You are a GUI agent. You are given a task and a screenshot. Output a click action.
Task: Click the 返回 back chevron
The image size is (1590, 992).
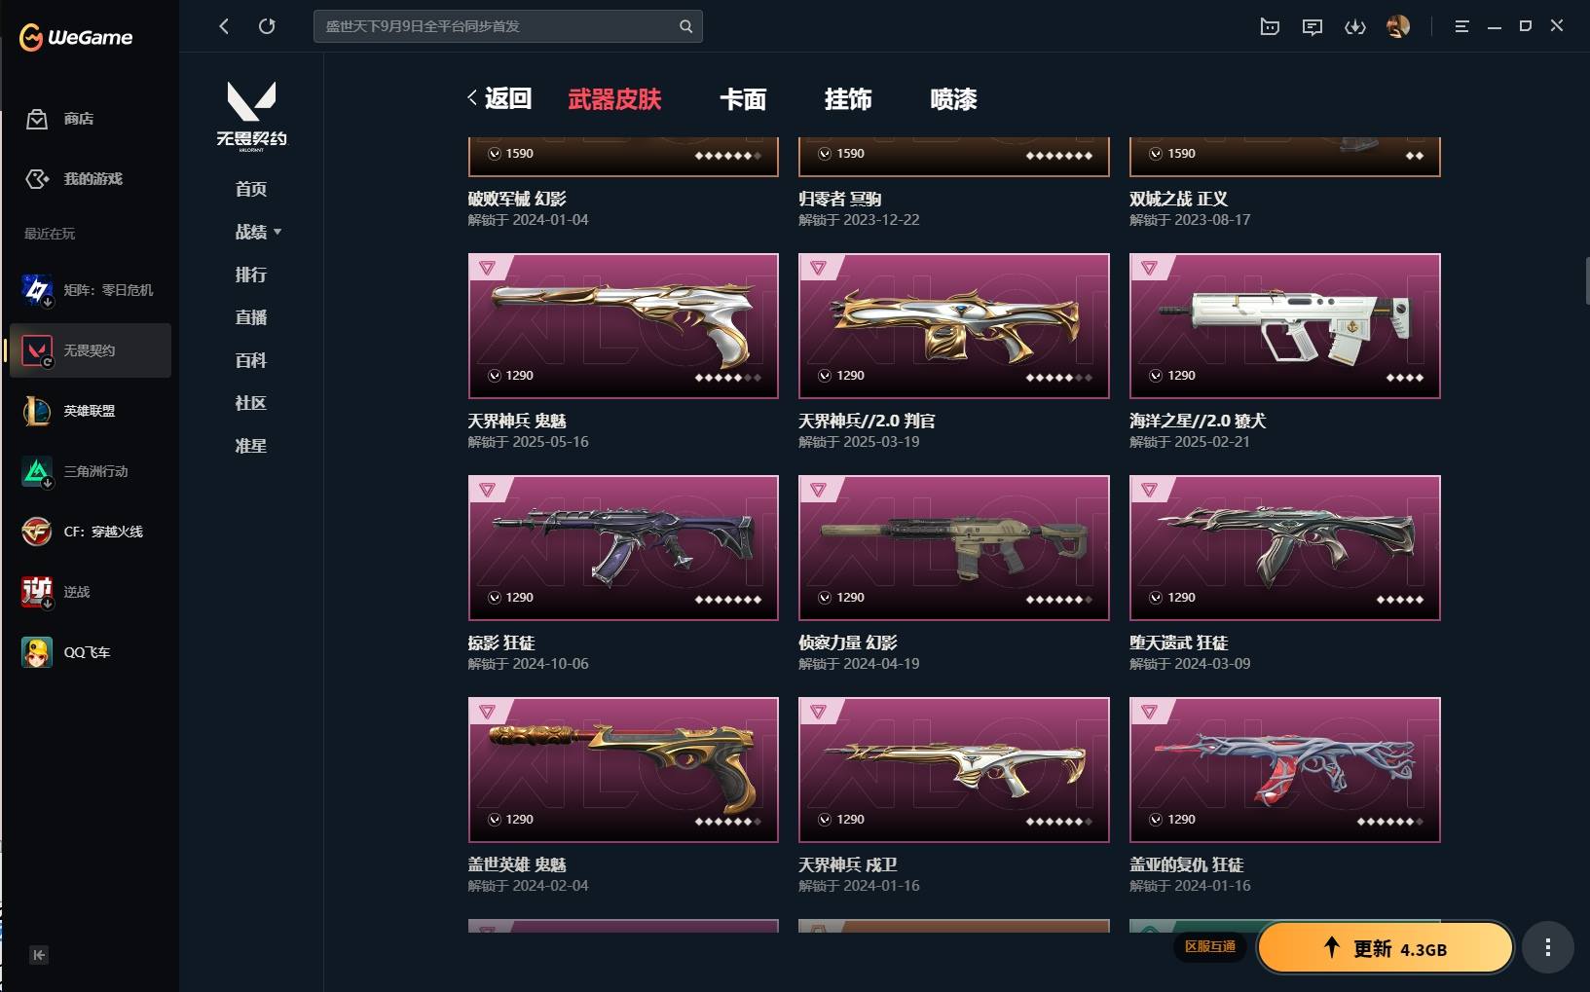(472, 97)
